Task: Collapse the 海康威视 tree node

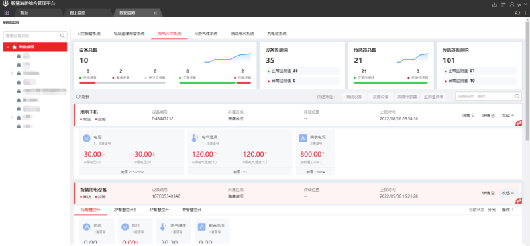Action: [x=8, y=47]
